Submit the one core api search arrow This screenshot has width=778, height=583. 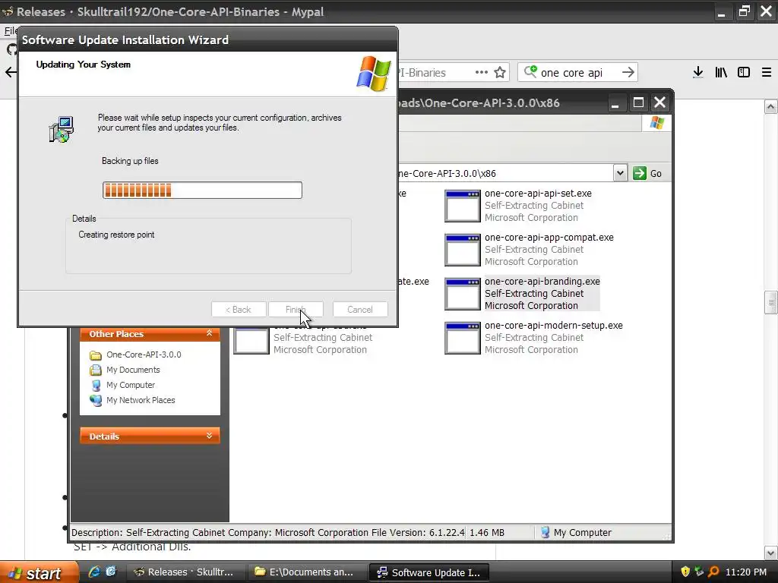point(628,72)
